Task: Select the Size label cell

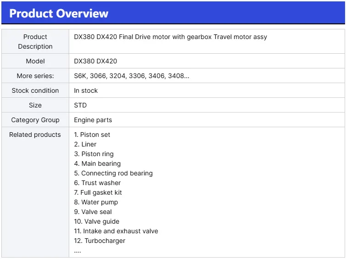Action: 35,105
